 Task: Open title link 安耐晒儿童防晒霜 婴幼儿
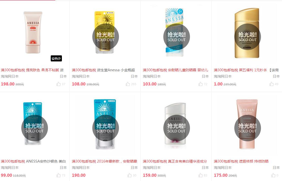[188, 70]
